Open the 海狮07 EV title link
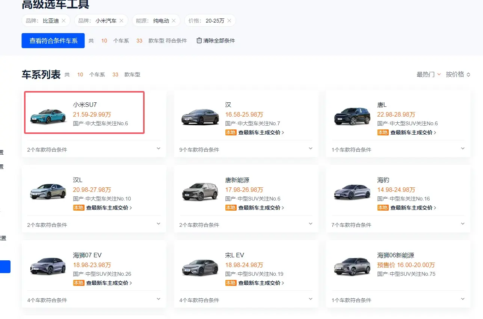The width and height of the screenshot is (483, 319). tap(88, 255)
